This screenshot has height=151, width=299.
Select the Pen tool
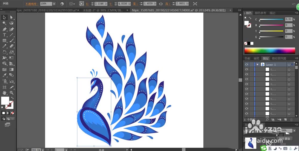(4, 29)
